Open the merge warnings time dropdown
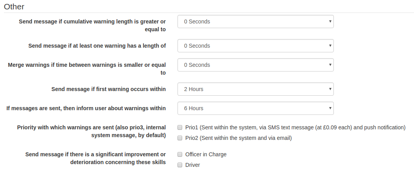The width and height of the screenshot is (414, 177). click(x=255, y=65)
